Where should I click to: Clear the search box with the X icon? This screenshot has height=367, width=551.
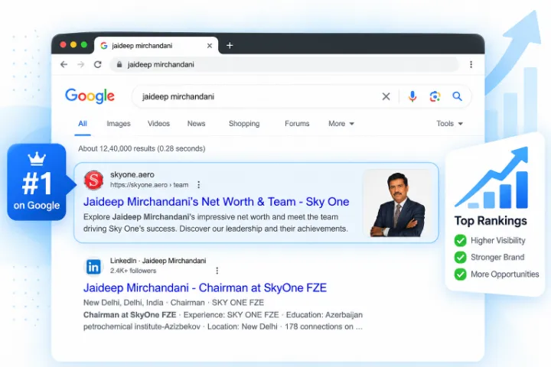point(386,96)
